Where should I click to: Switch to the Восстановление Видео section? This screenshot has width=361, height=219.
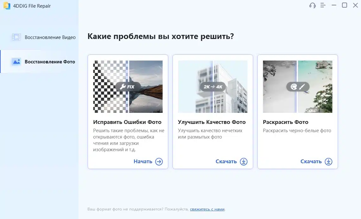tap(50, 37)
